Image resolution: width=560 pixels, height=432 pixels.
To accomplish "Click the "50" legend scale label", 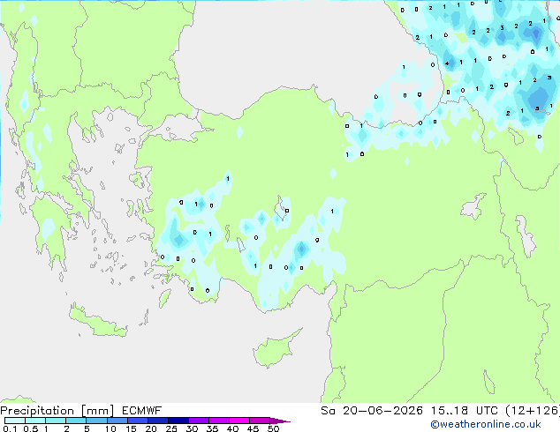I will [x=273, y=428].
